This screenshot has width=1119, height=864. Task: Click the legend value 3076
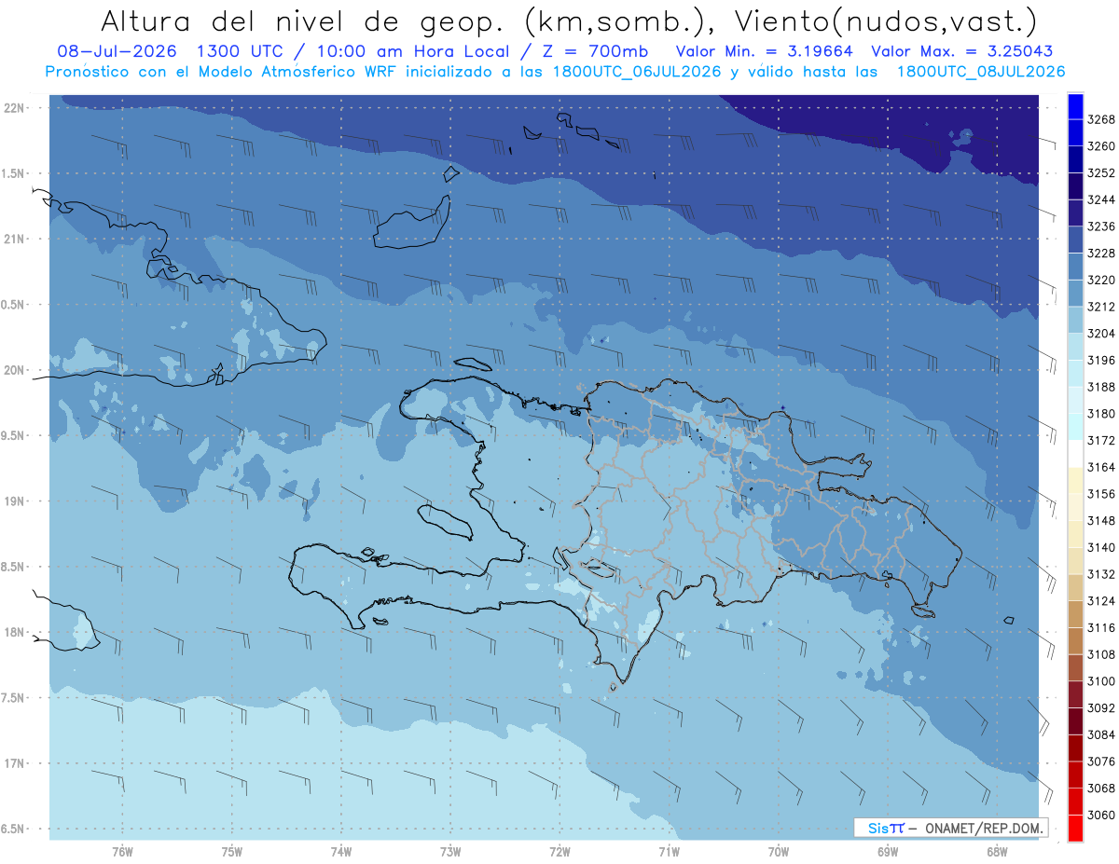tap(1101, 761)
